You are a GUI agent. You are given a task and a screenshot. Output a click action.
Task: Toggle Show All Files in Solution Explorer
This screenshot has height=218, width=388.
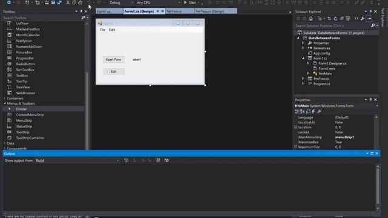tap(348, 19)
